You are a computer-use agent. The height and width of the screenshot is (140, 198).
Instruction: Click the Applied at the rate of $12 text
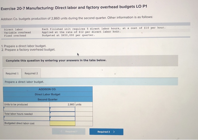81,32
